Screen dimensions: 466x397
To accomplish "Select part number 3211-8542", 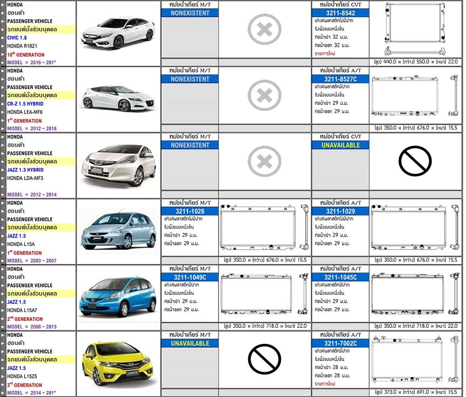I will (341, 13).
